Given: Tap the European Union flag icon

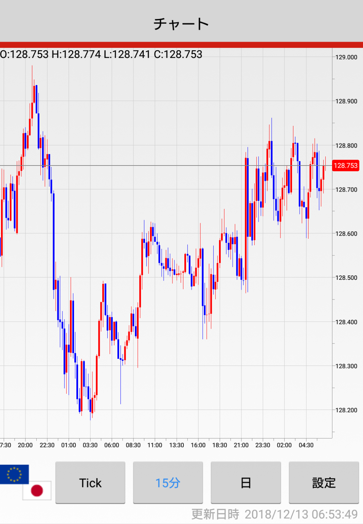Looking at the screenshot, I should pyautogui.click(x=14, y=474).
